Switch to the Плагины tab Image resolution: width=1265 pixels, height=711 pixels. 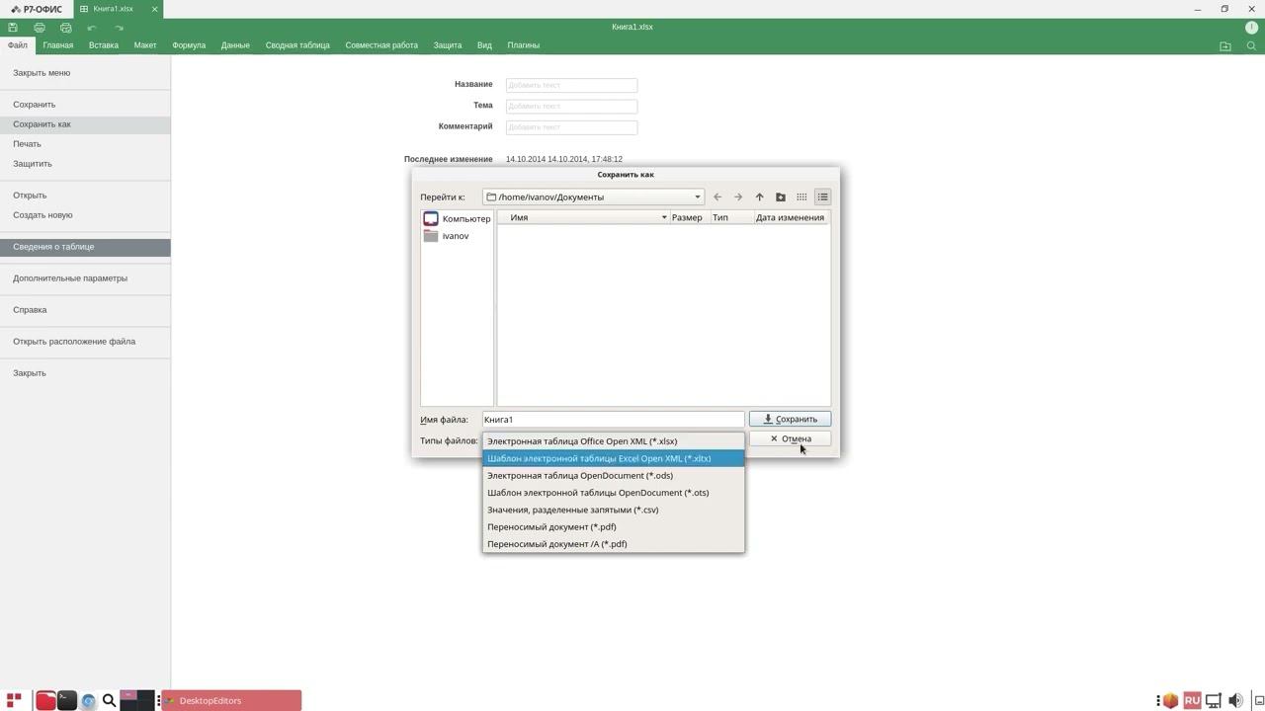tap(524, 45)
